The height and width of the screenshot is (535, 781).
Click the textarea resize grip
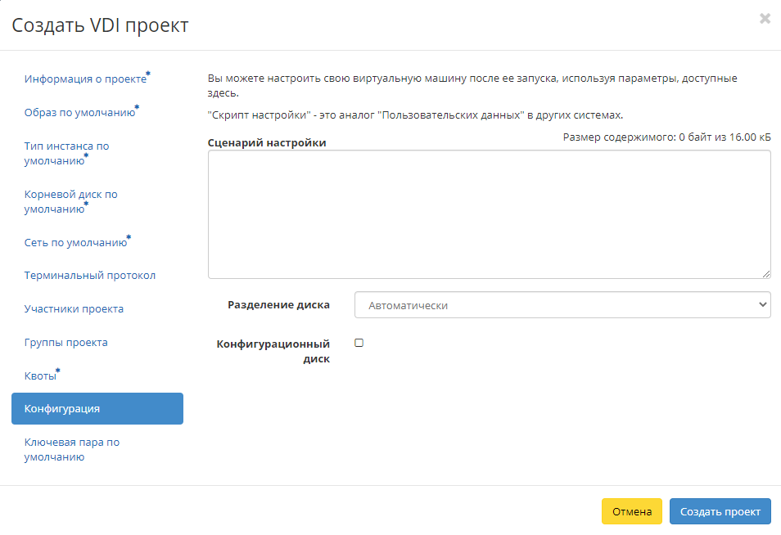766,272
